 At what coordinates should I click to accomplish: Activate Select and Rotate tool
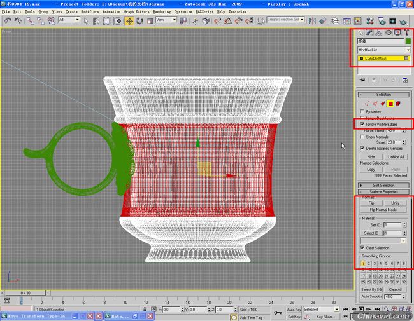(139, 21)
